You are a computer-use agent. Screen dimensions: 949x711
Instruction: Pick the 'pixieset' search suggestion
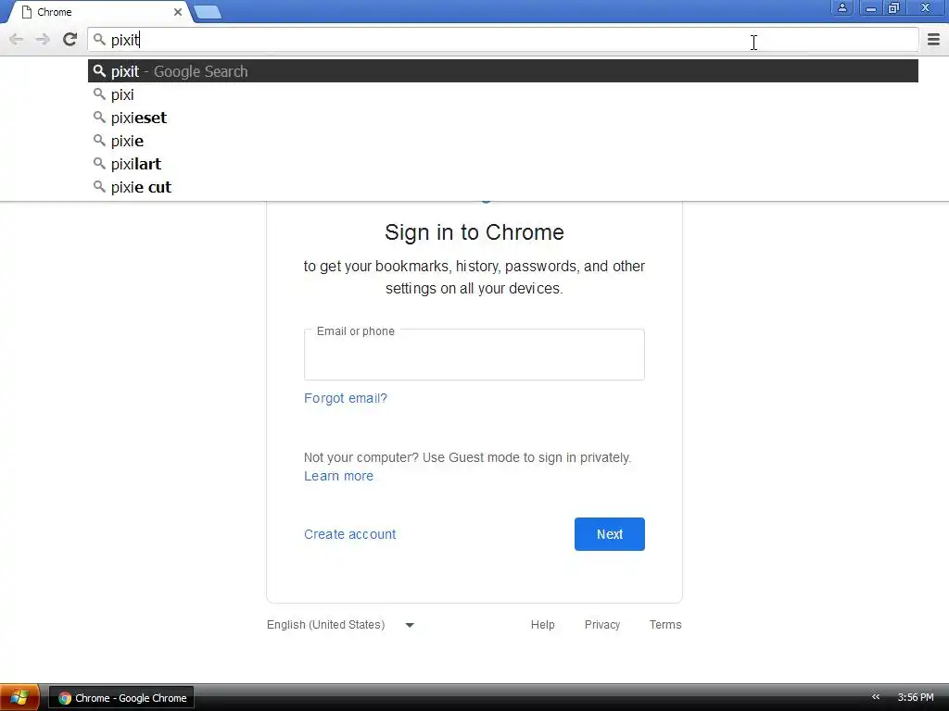[x=503, y=118]
